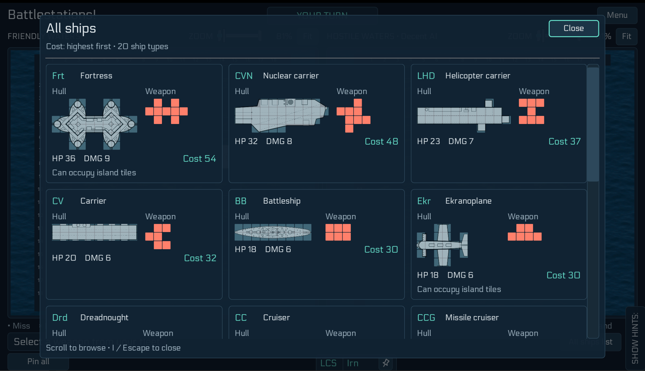Click 'Cost: highest first' sort text
Image resolution: width=645 pixels, height=371 pixels.
[78, 47]
